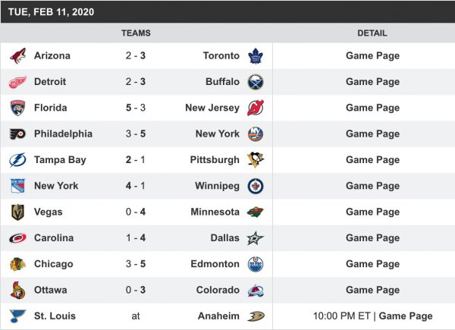This screenshot has height=330, width=455.
Task: Click the Ottawa vs Colorado 0 - 3 score
Action: click(136, 290)
